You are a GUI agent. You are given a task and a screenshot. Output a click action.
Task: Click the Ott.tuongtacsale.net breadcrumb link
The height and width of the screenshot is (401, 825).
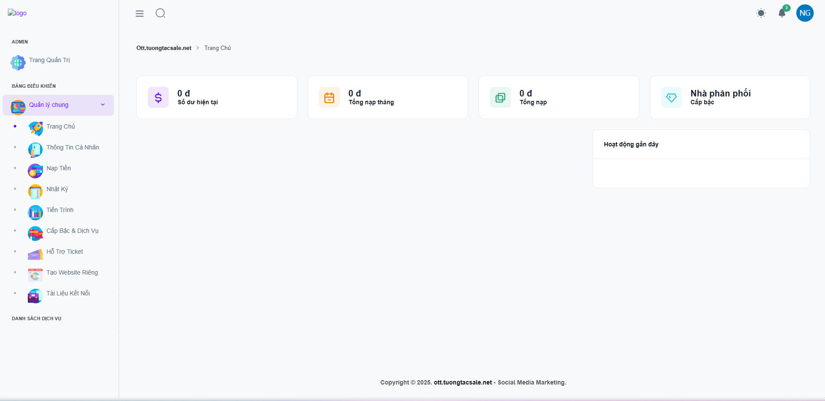pos(164,48)
